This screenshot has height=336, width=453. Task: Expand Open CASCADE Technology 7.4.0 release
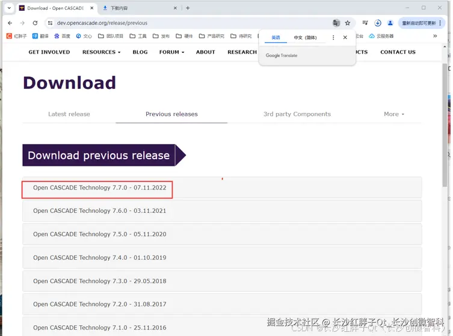pyautogui.click(x=222, y=257)
